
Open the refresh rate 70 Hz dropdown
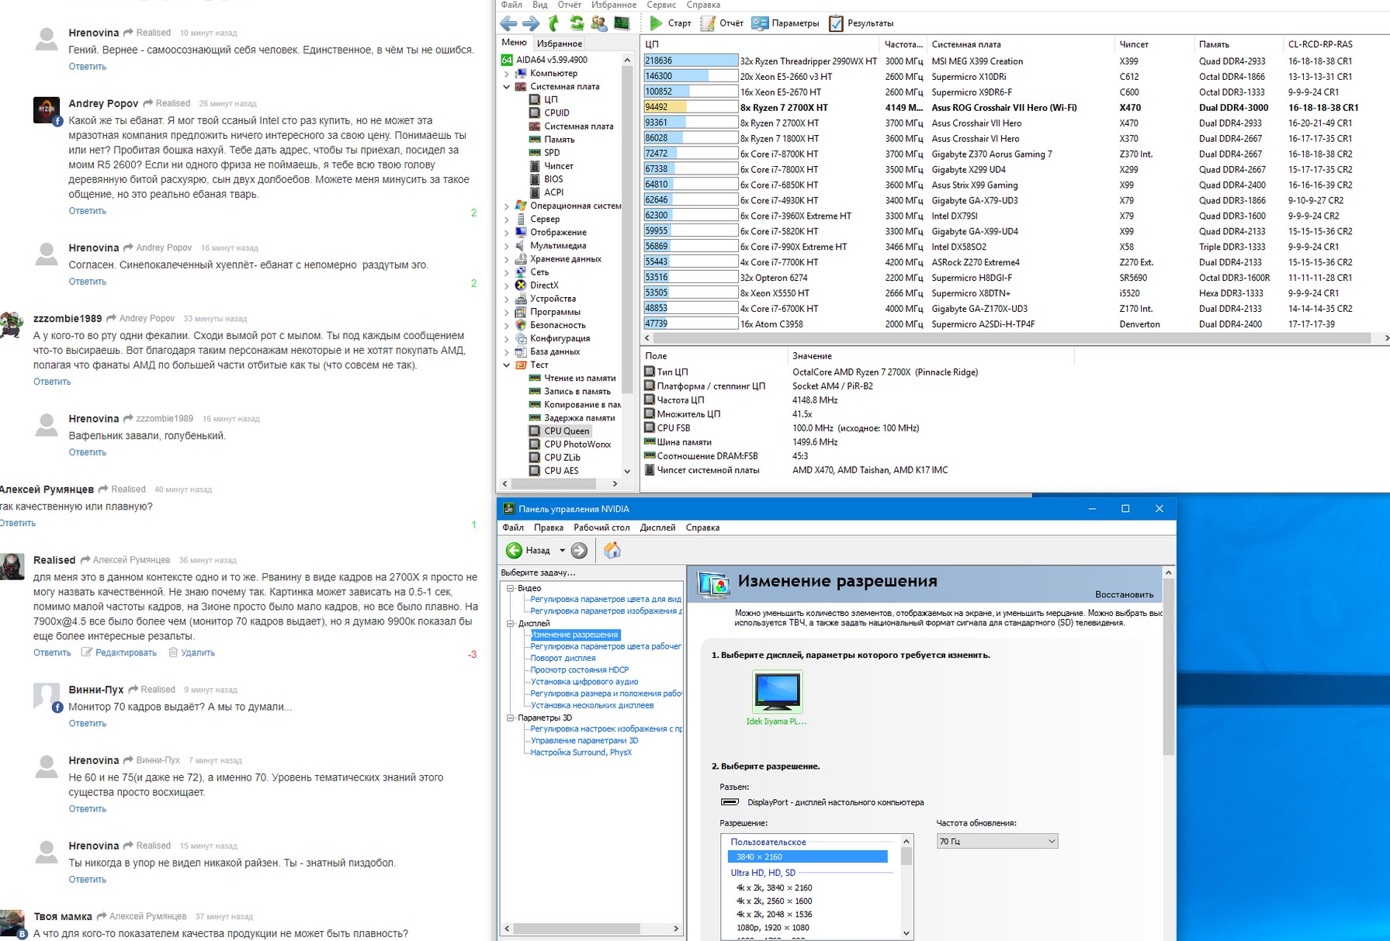click(997, 841)
